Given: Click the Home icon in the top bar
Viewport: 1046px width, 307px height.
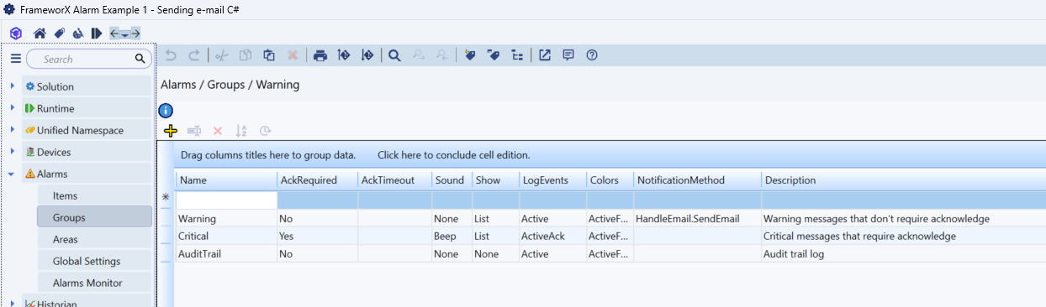Looking at the screenshot, I should tap(40, 33).
